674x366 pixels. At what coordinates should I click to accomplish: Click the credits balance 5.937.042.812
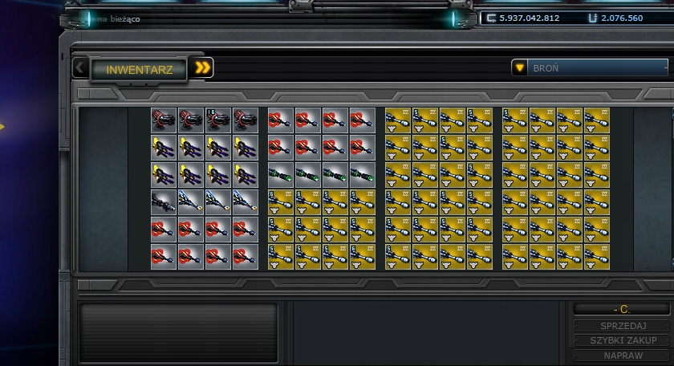529,18
